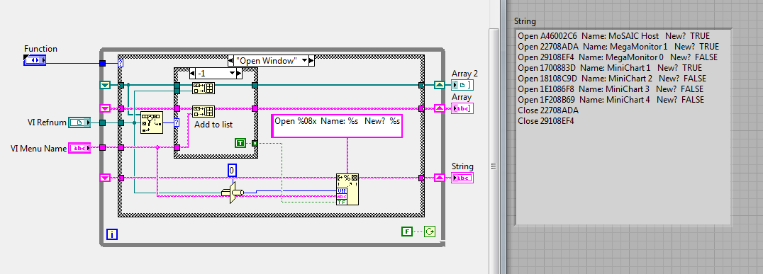Toggle the True boolean constant
Viewport: 763px width, 274px height.
coord(241,143)
